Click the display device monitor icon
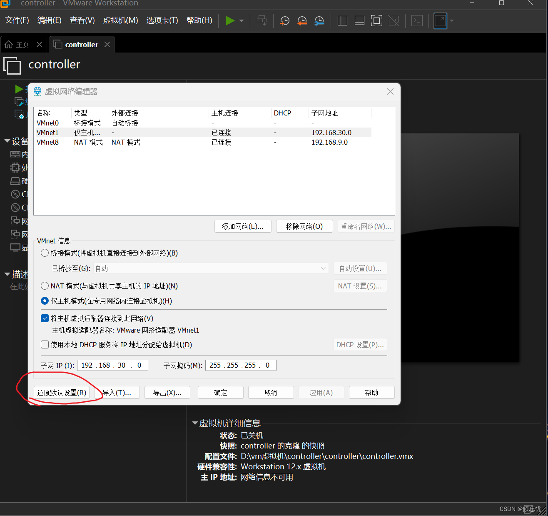 pos(15,248)
